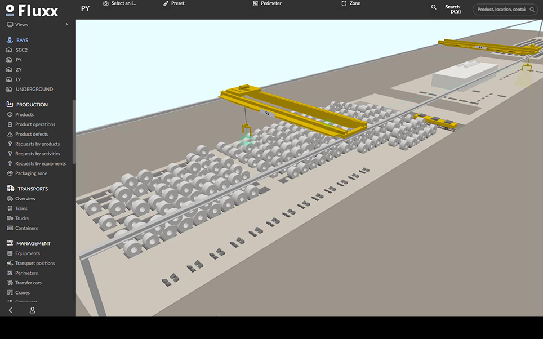Click the Zone frame icon
Image resolution: width=543 pixels, height=339 pixels.
344,3
